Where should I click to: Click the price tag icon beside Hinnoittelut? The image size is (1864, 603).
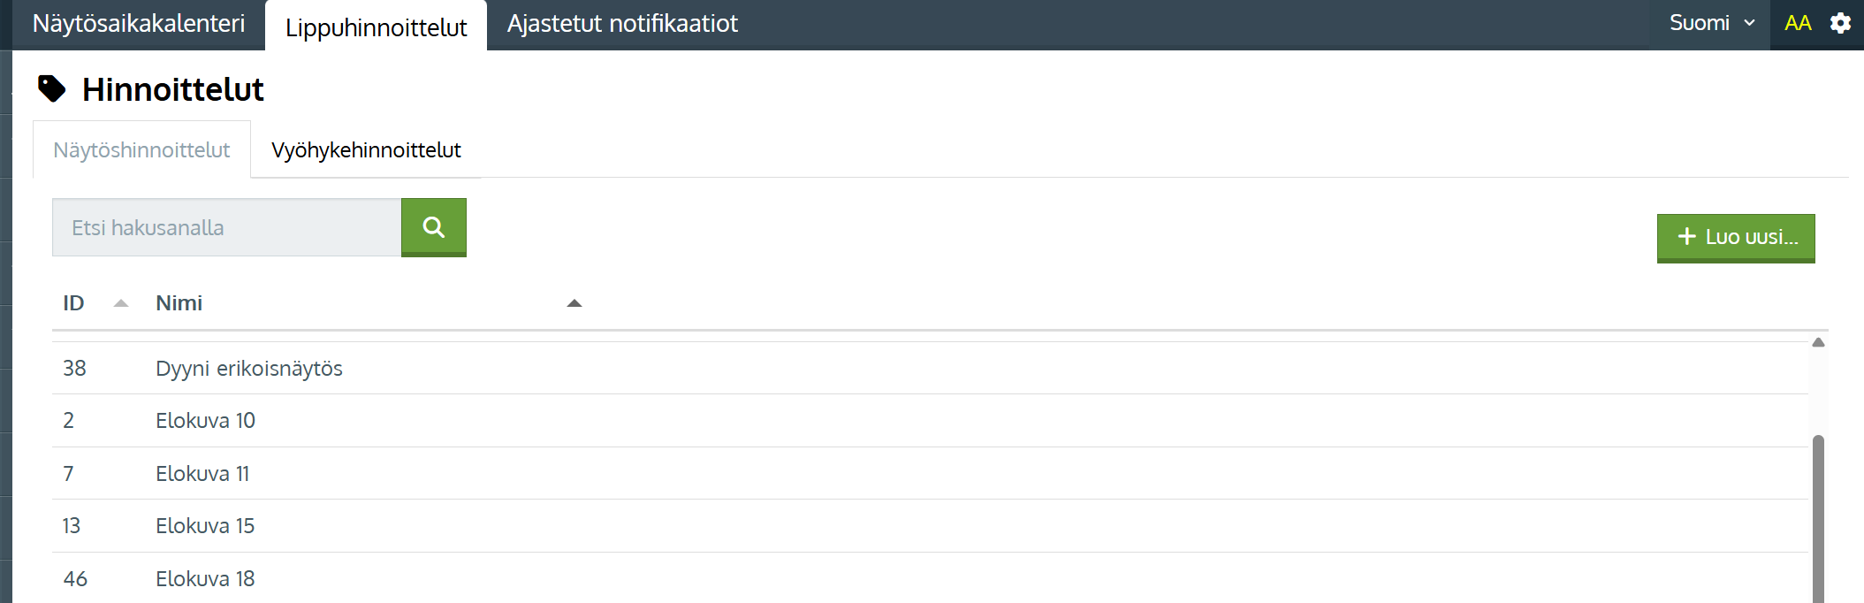click(x=52, y=88)
